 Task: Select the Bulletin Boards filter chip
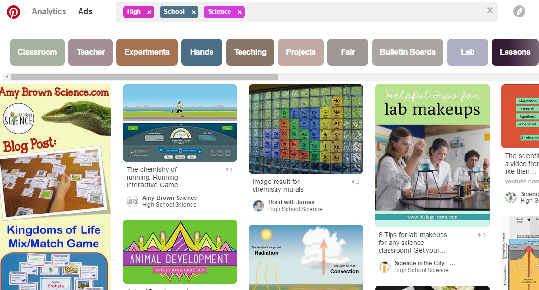[x=408, y=52]
